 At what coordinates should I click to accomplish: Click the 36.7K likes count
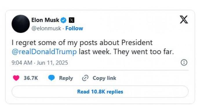pos(31,78)
